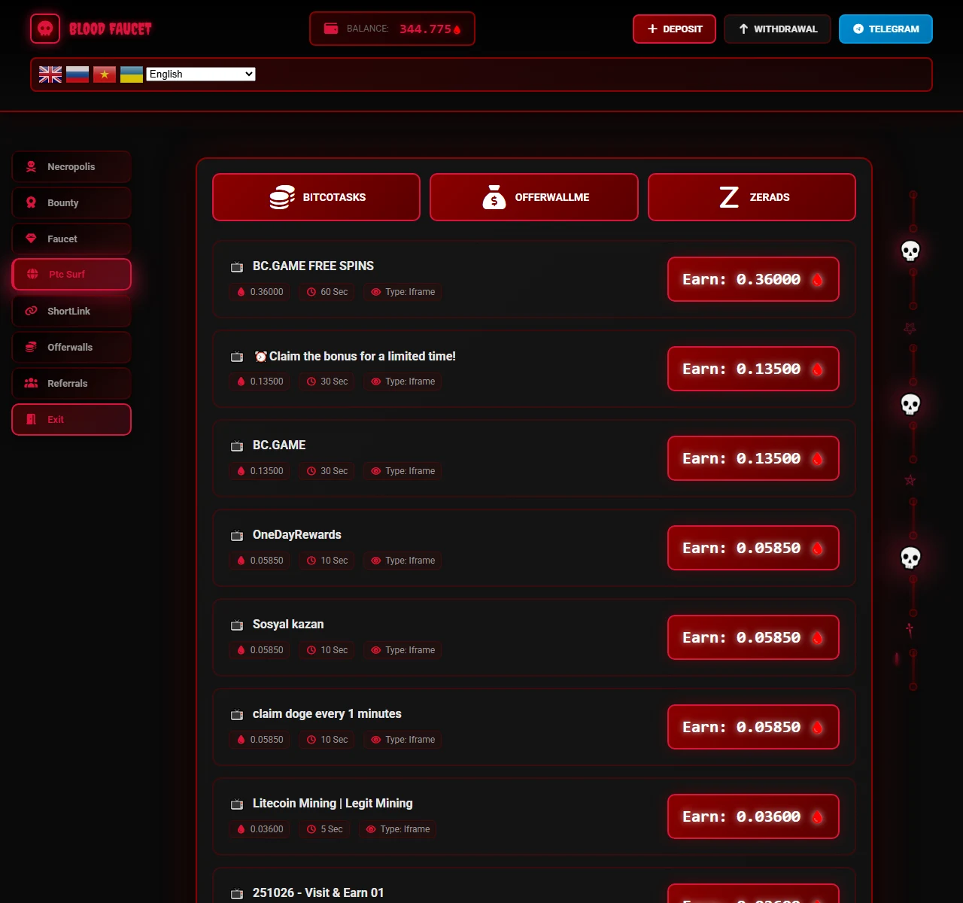This screenshot has height=903, width=963.
Task: Switch to the OfferwallMe tab
Action: [x=534, y=197]
